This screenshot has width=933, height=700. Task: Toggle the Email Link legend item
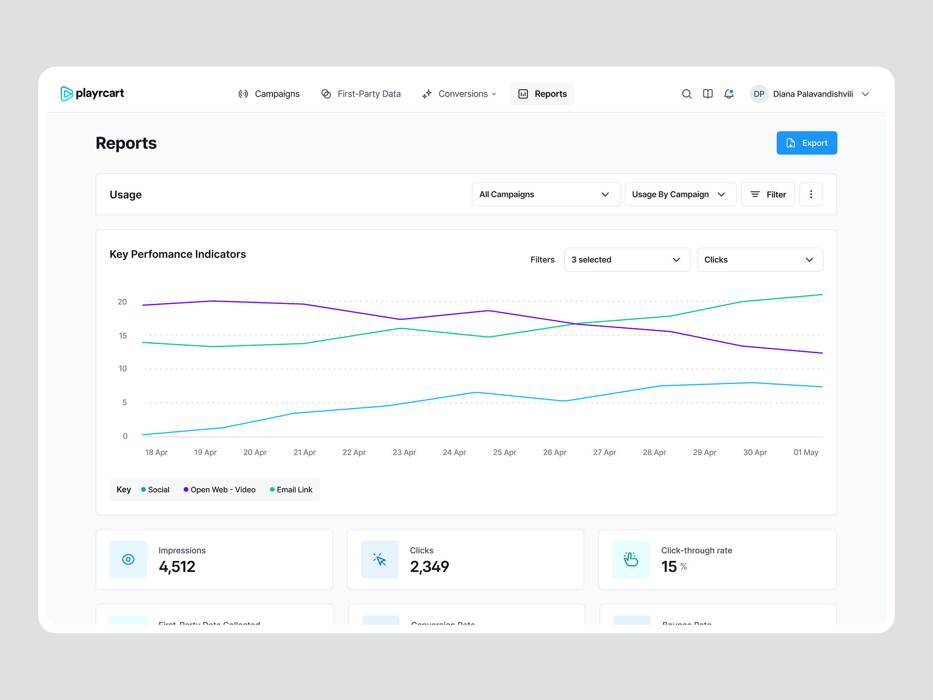(291, 489)
